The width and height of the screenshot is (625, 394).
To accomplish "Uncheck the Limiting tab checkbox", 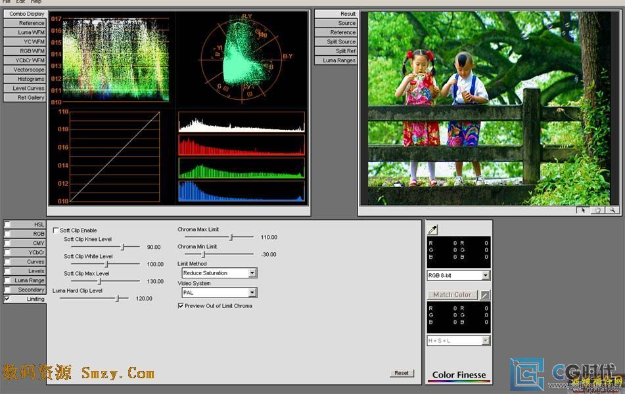I will click(x=7, y=299).
